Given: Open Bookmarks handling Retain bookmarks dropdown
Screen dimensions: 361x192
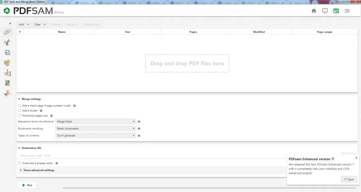Looking at the screenshot, I should click(96, 128).
